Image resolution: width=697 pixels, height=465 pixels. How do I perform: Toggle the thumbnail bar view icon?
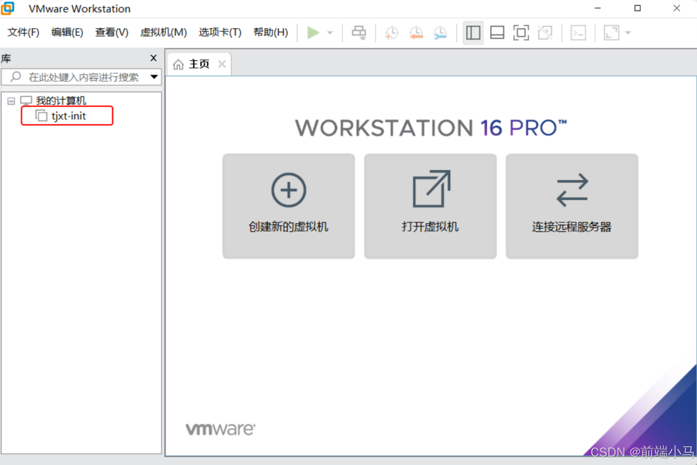pos(497,32)
